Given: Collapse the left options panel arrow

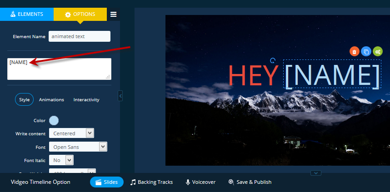Looking at the screenshot, I should click(120, 96).
